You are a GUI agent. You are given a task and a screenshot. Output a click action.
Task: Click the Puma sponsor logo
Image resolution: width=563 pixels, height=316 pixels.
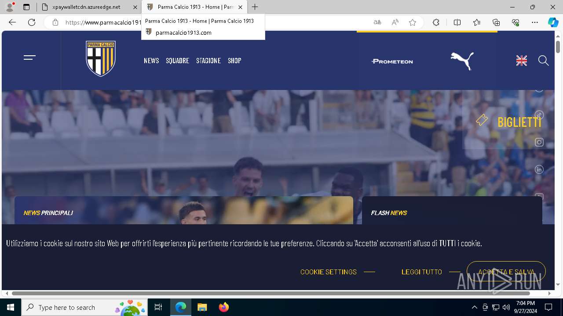click(x=462, y=61)
